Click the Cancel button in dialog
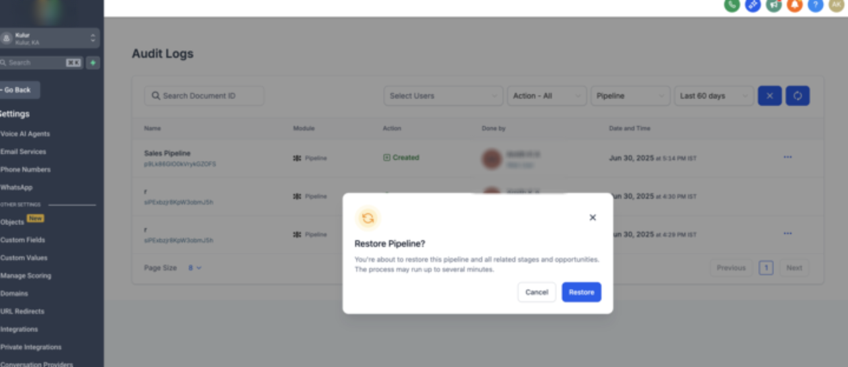Image resolution: width=848 pixels, height=367 pixels. pos(537,292)
